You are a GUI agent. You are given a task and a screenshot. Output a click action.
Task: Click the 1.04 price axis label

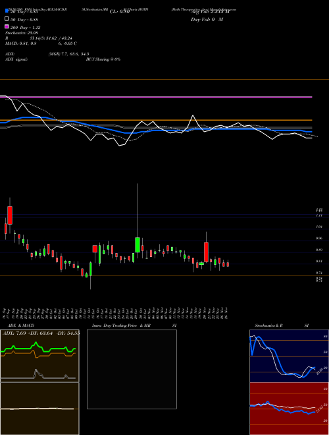[x=319, y=227]
